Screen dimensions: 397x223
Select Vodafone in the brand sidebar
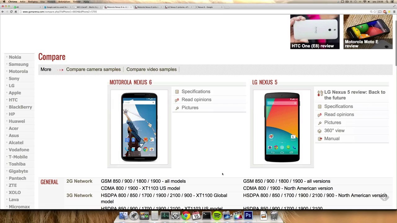tap(19, 150)
